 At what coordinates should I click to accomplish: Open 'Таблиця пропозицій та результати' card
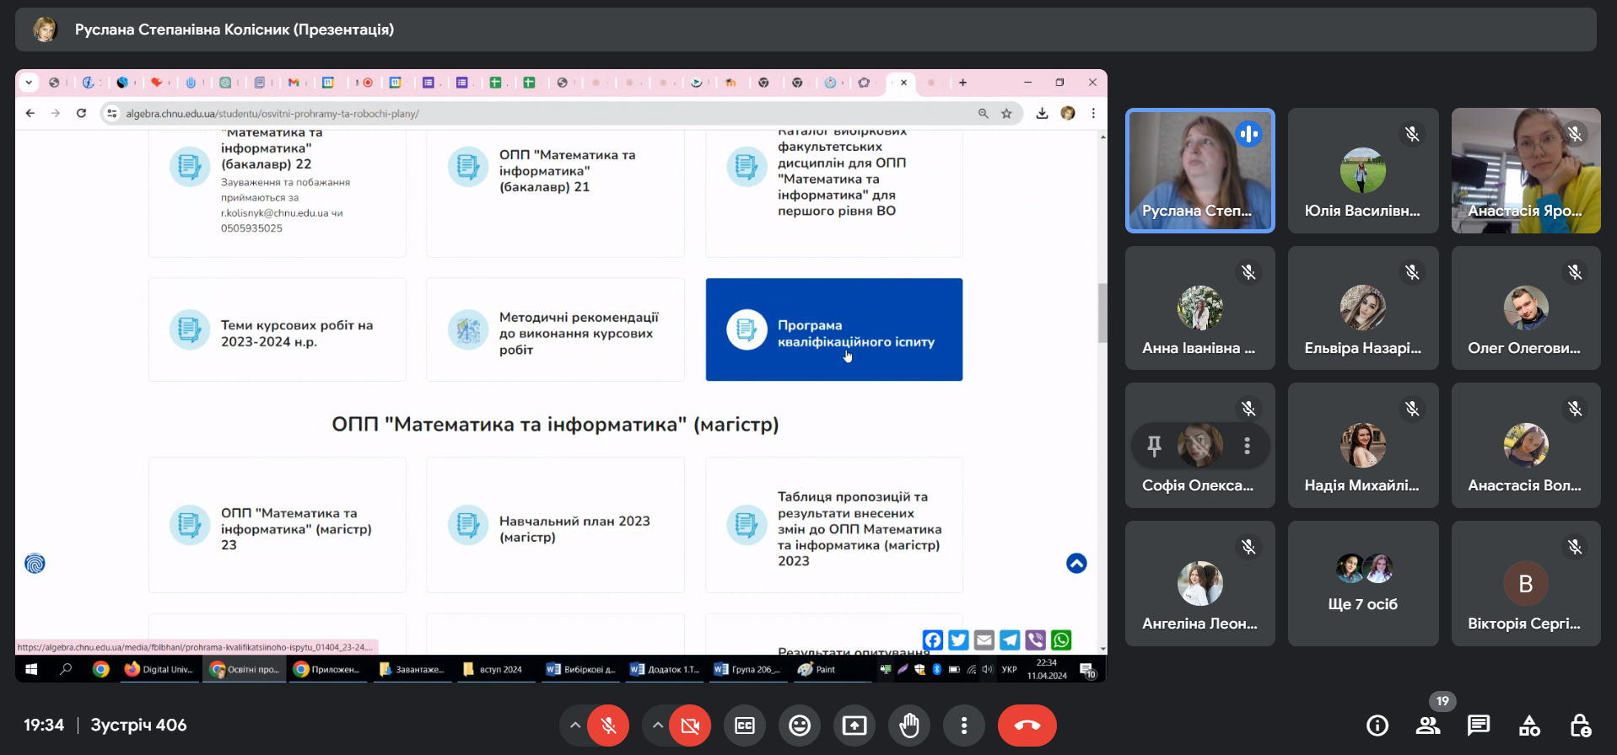point(834,525)
